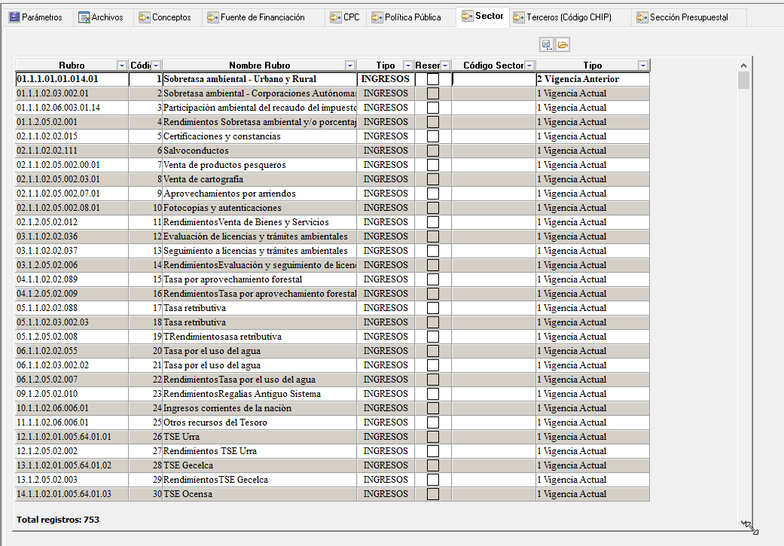The image size is (784, 546).
Task: Click the open folder icon above the table
Action: point(563,44)
